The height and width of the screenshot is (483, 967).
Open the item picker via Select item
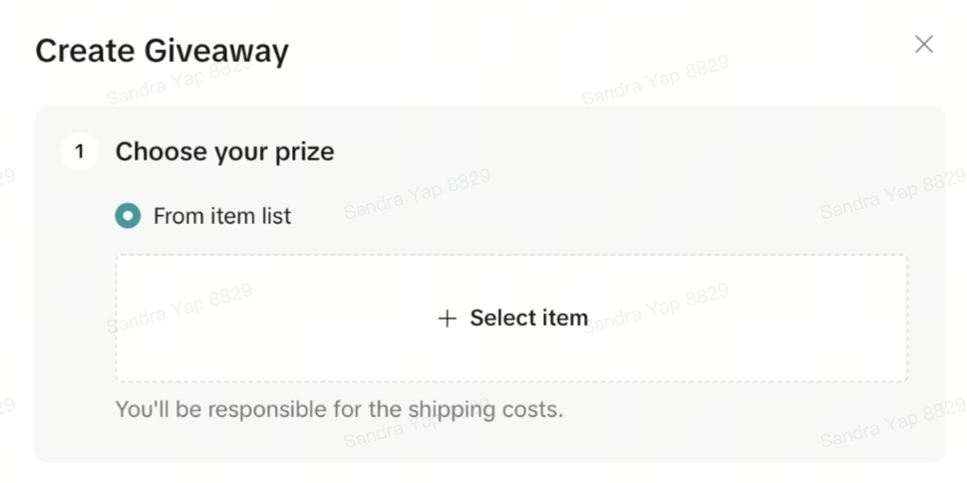pyautogui.click(x=528, y=319)
